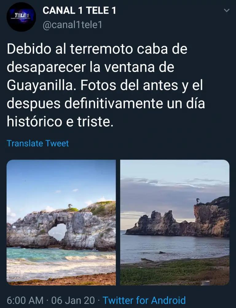Click the tree atop the right photo cliff

coord(198,201)
